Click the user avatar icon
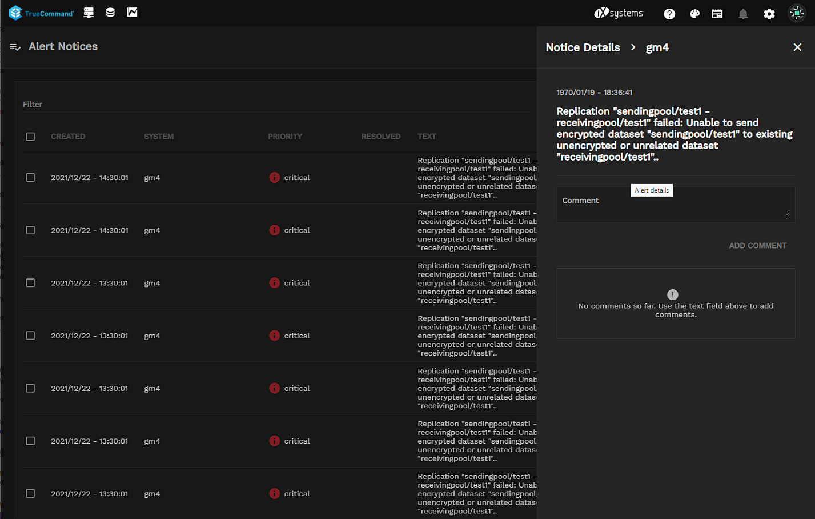Screen dimensions: 815x519 tap(796, 13)
